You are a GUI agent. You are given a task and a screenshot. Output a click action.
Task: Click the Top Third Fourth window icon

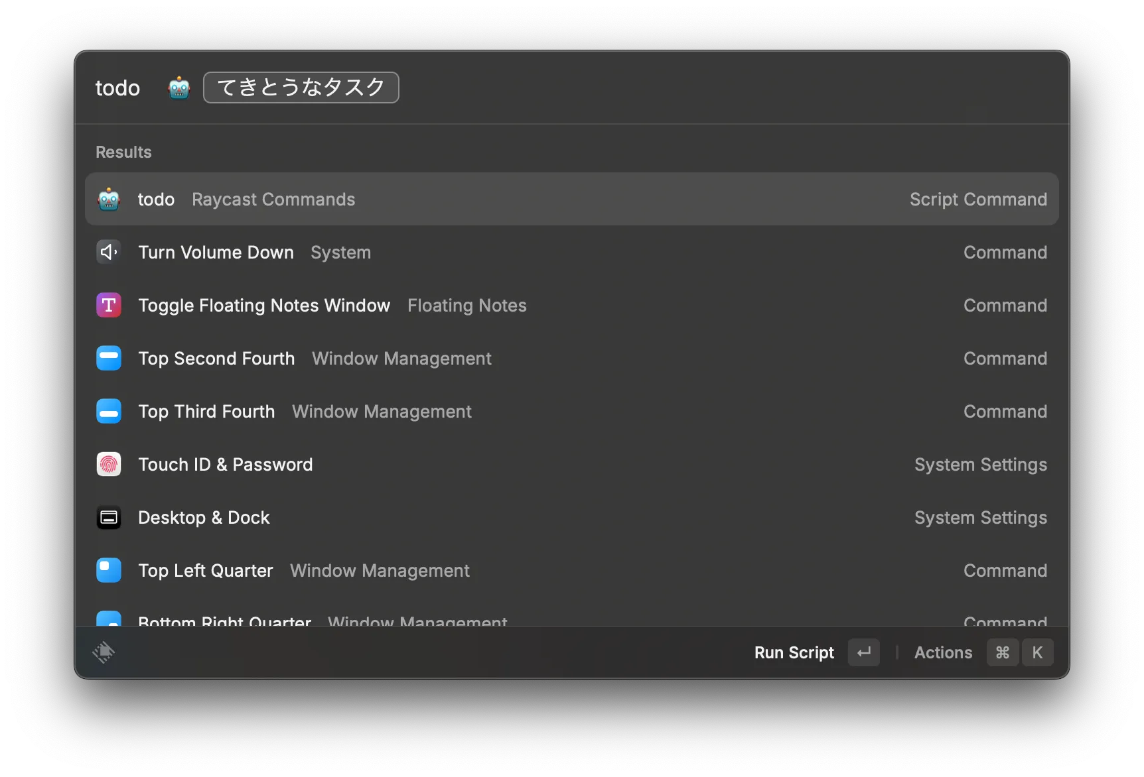(109, 411)
